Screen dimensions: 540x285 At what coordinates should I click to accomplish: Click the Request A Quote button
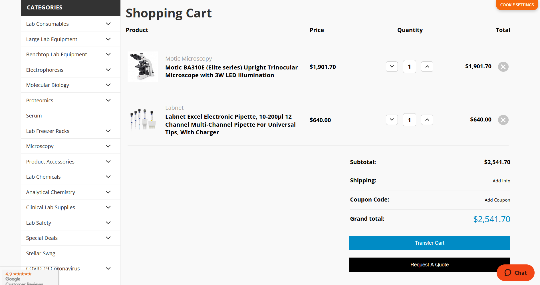pos(430,265)
